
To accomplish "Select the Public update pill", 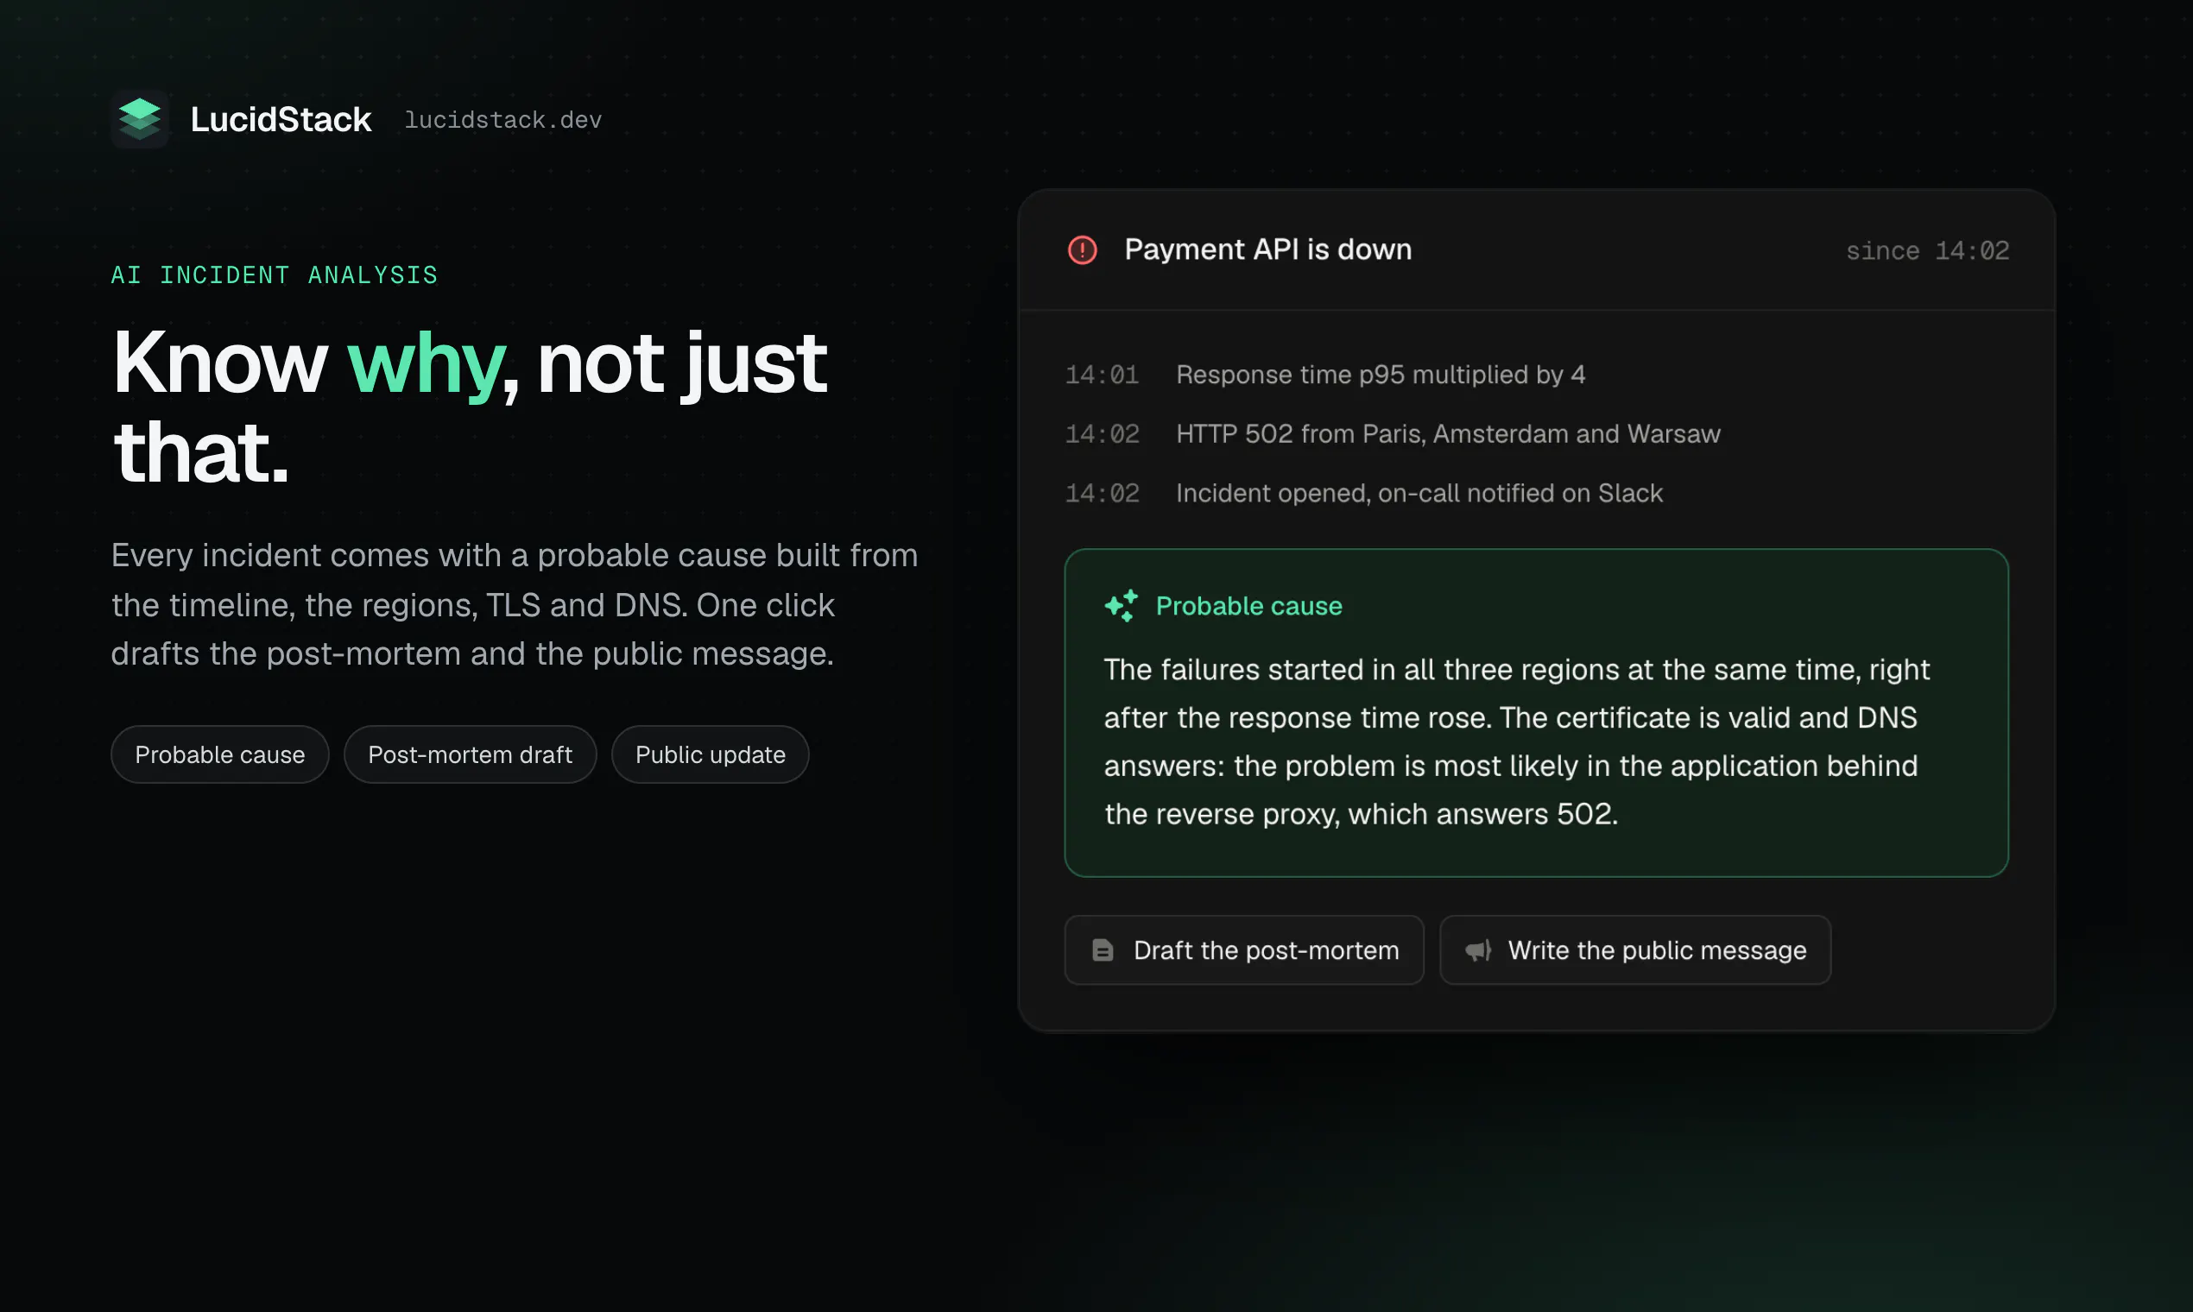I will pos(710,754).
